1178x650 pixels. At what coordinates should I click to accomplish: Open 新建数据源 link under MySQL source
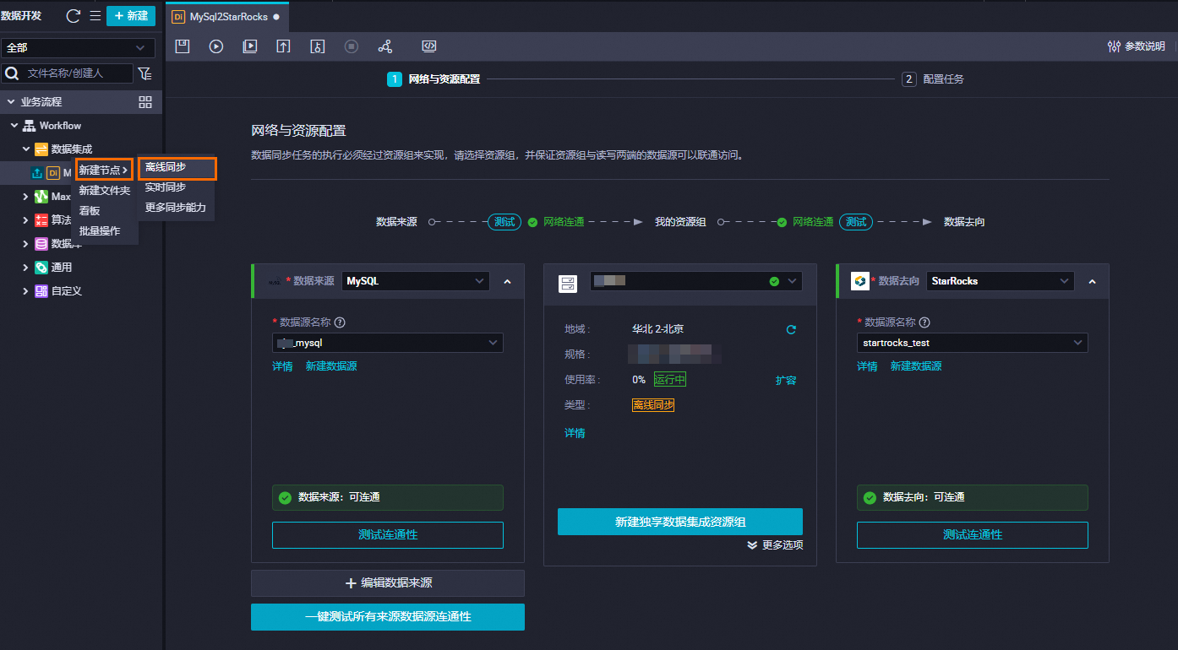tap(331, 366)
